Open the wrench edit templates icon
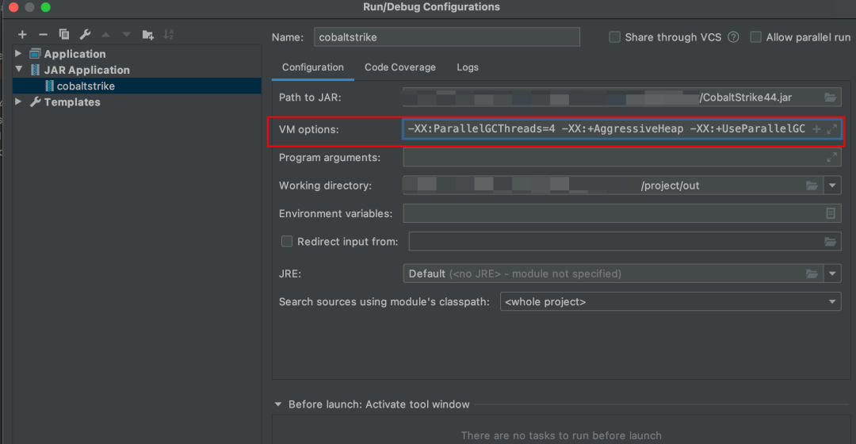The image size is (856, 444). [x=85, y=34]
